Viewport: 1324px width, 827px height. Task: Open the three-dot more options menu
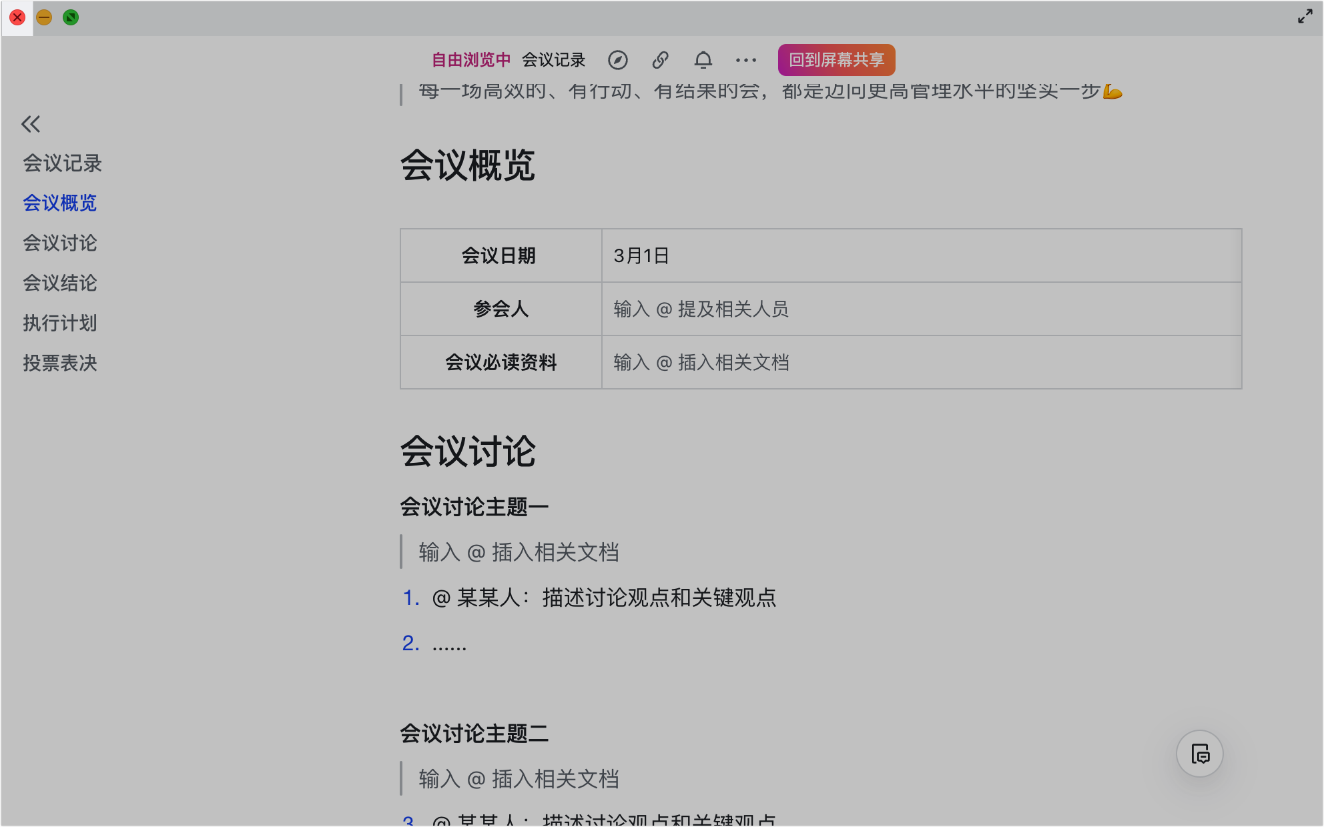tap(746, 60)
